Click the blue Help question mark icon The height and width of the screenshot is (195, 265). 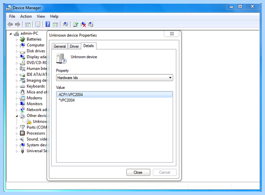click(x=48, y=24)
